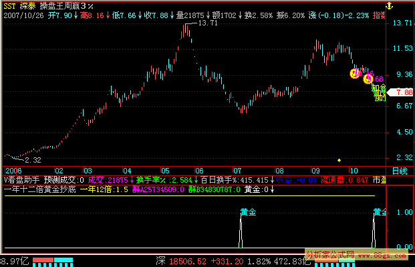Open the 一年十二倍黄金抄底 indicator title

pyautogui.click(x=40, y=189)
